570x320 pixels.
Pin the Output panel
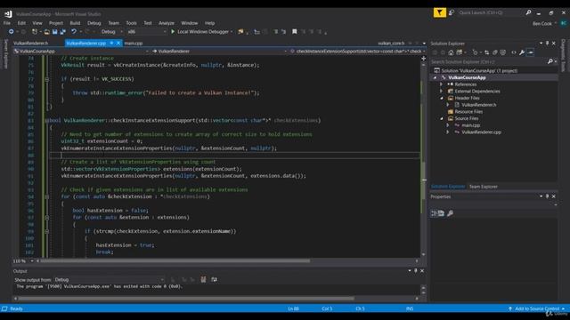tap(416, 270)
